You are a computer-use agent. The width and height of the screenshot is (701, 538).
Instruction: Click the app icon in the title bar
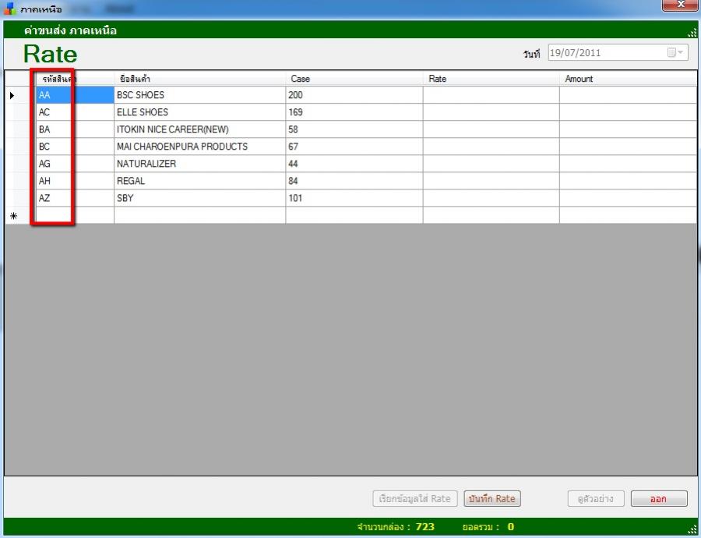click(x=9, y=8)
